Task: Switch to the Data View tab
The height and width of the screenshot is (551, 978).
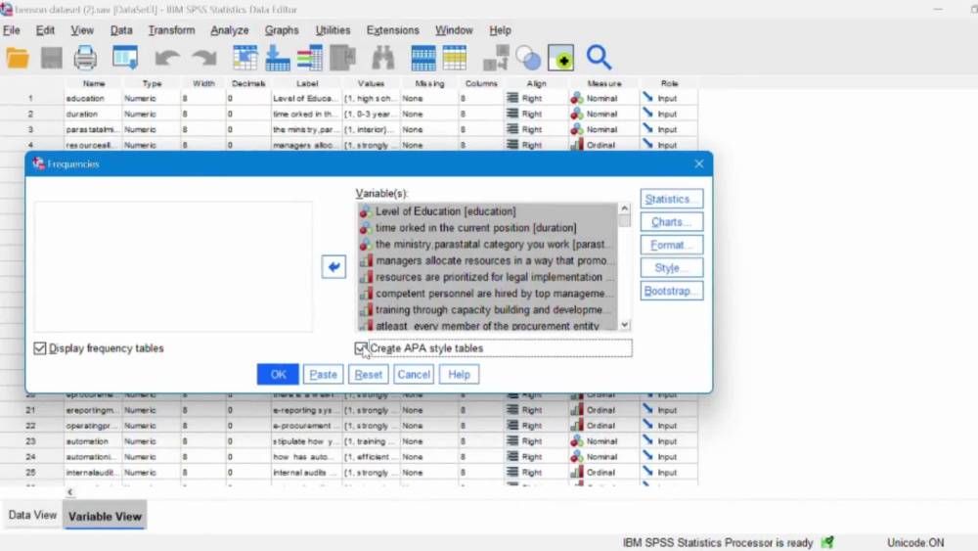Action: (32, 516)
